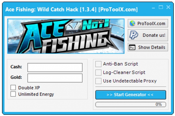Toggle the Double XP checkbox
The image size is (175, 116).
pyautogui.click(x=13, y=88)
